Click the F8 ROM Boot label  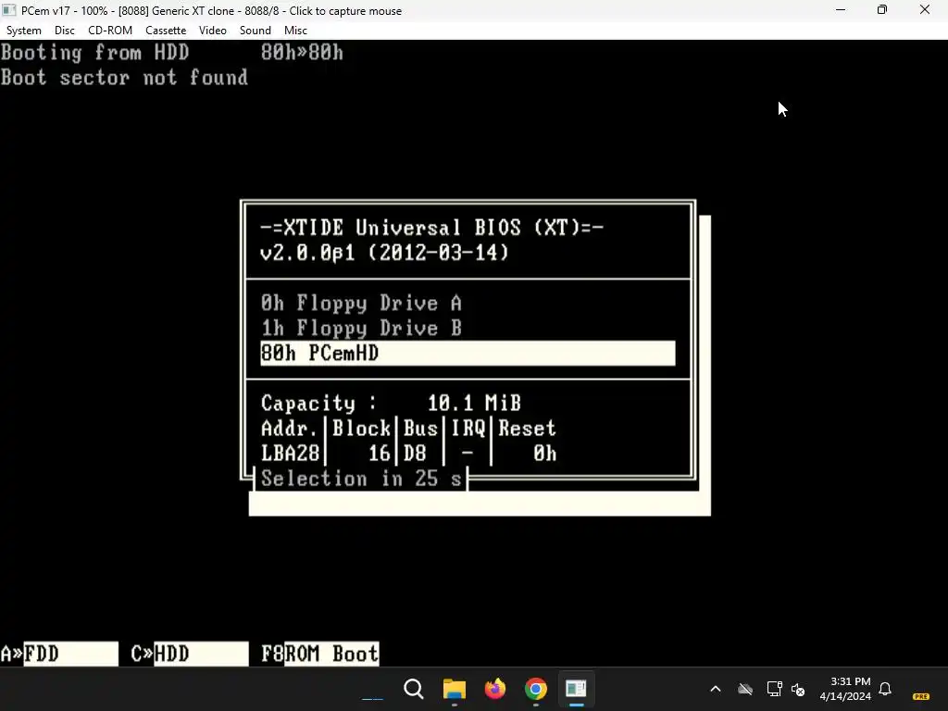[x=319, y=654]
